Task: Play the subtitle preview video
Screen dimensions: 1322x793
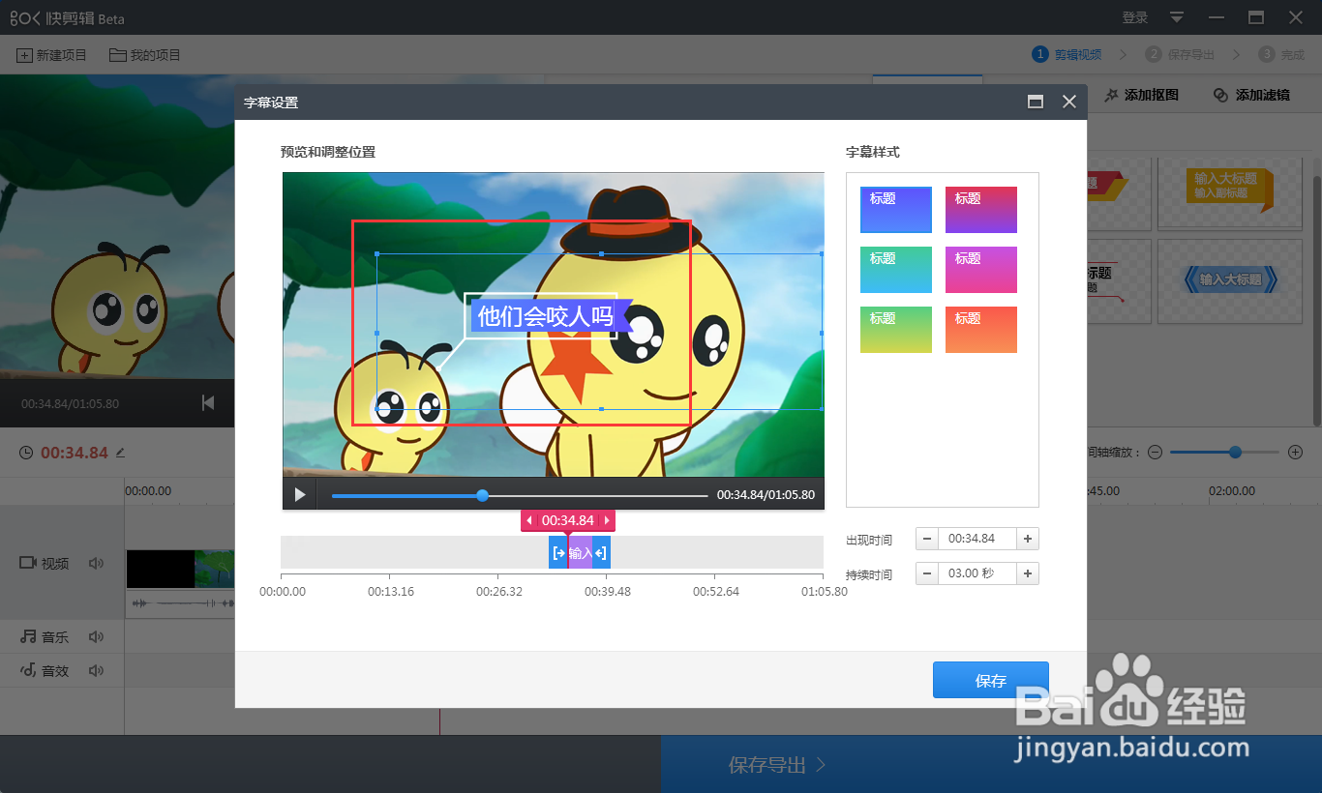Action: (300, 494)
